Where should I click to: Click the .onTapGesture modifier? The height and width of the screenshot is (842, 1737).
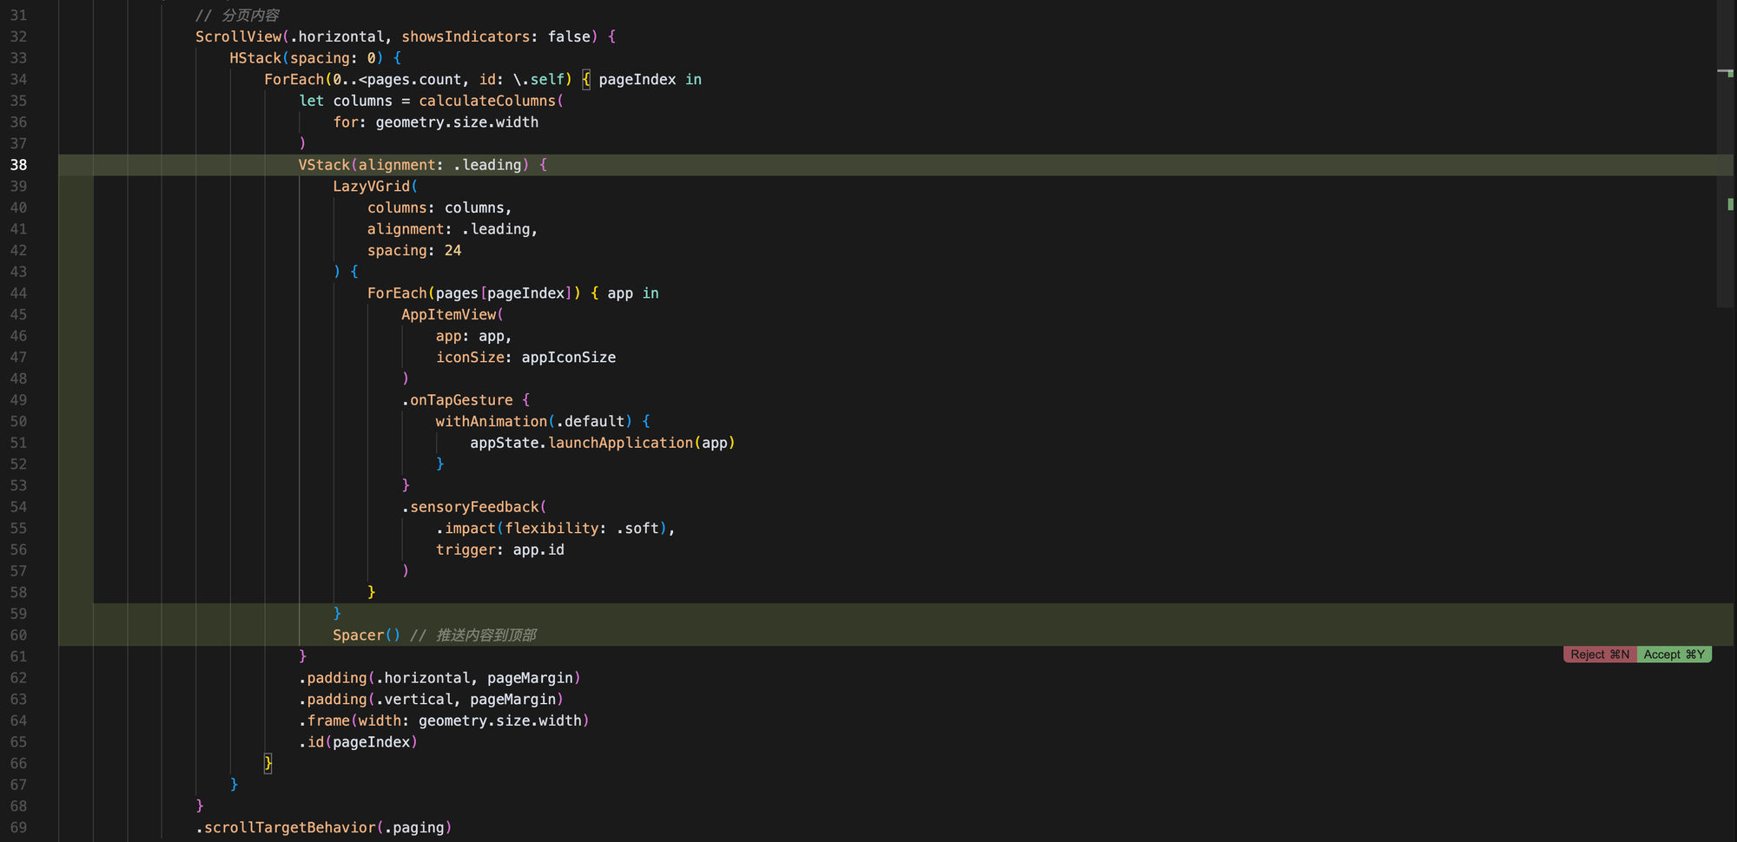[460, 400]
